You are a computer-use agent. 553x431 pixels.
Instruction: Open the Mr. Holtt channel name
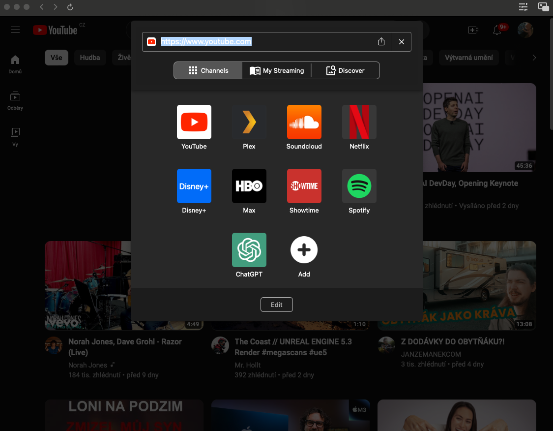[x=248, y=365]
